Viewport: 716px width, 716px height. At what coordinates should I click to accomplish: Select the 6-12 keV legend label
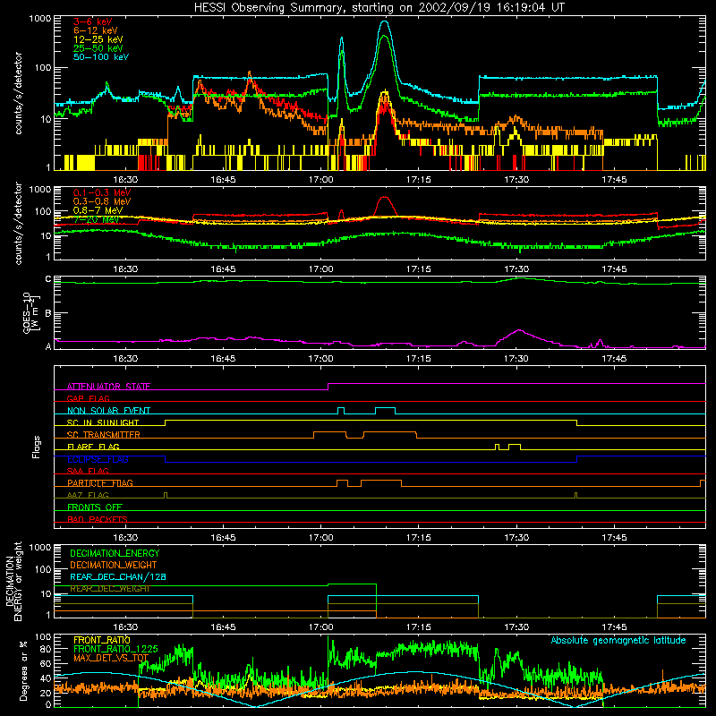96,30
